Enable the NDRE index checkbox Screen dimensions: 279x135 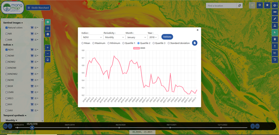pyautogui.click(x=7, y=80)
